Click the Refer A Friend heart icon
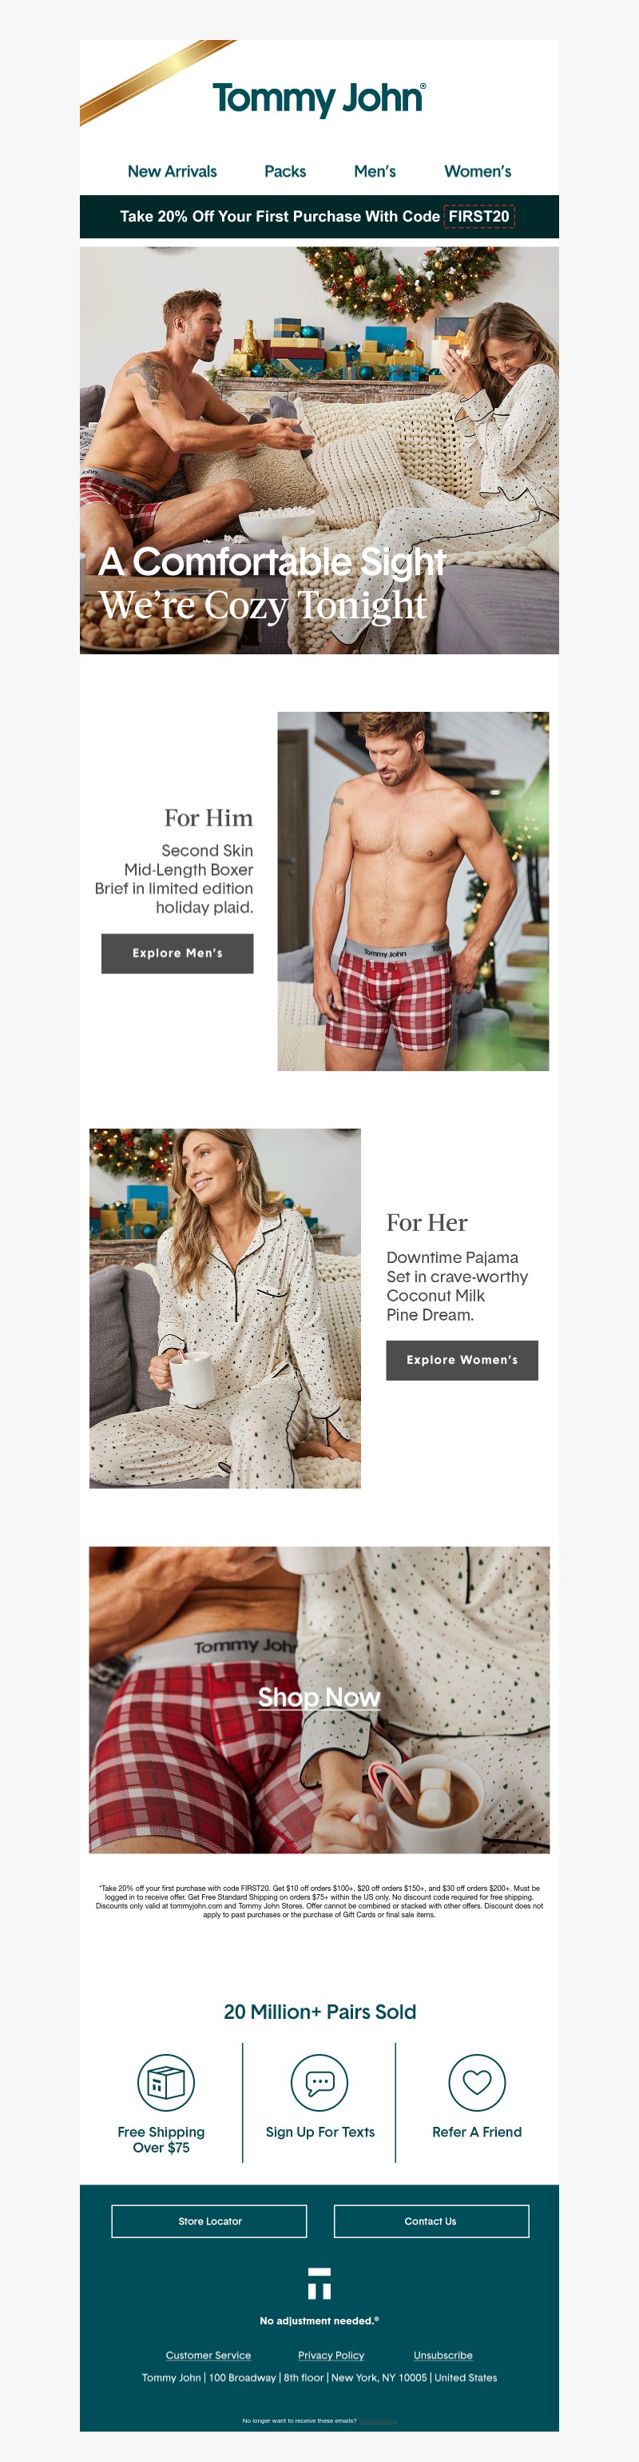The image size is (639, 2462). tap(477, 2081)
